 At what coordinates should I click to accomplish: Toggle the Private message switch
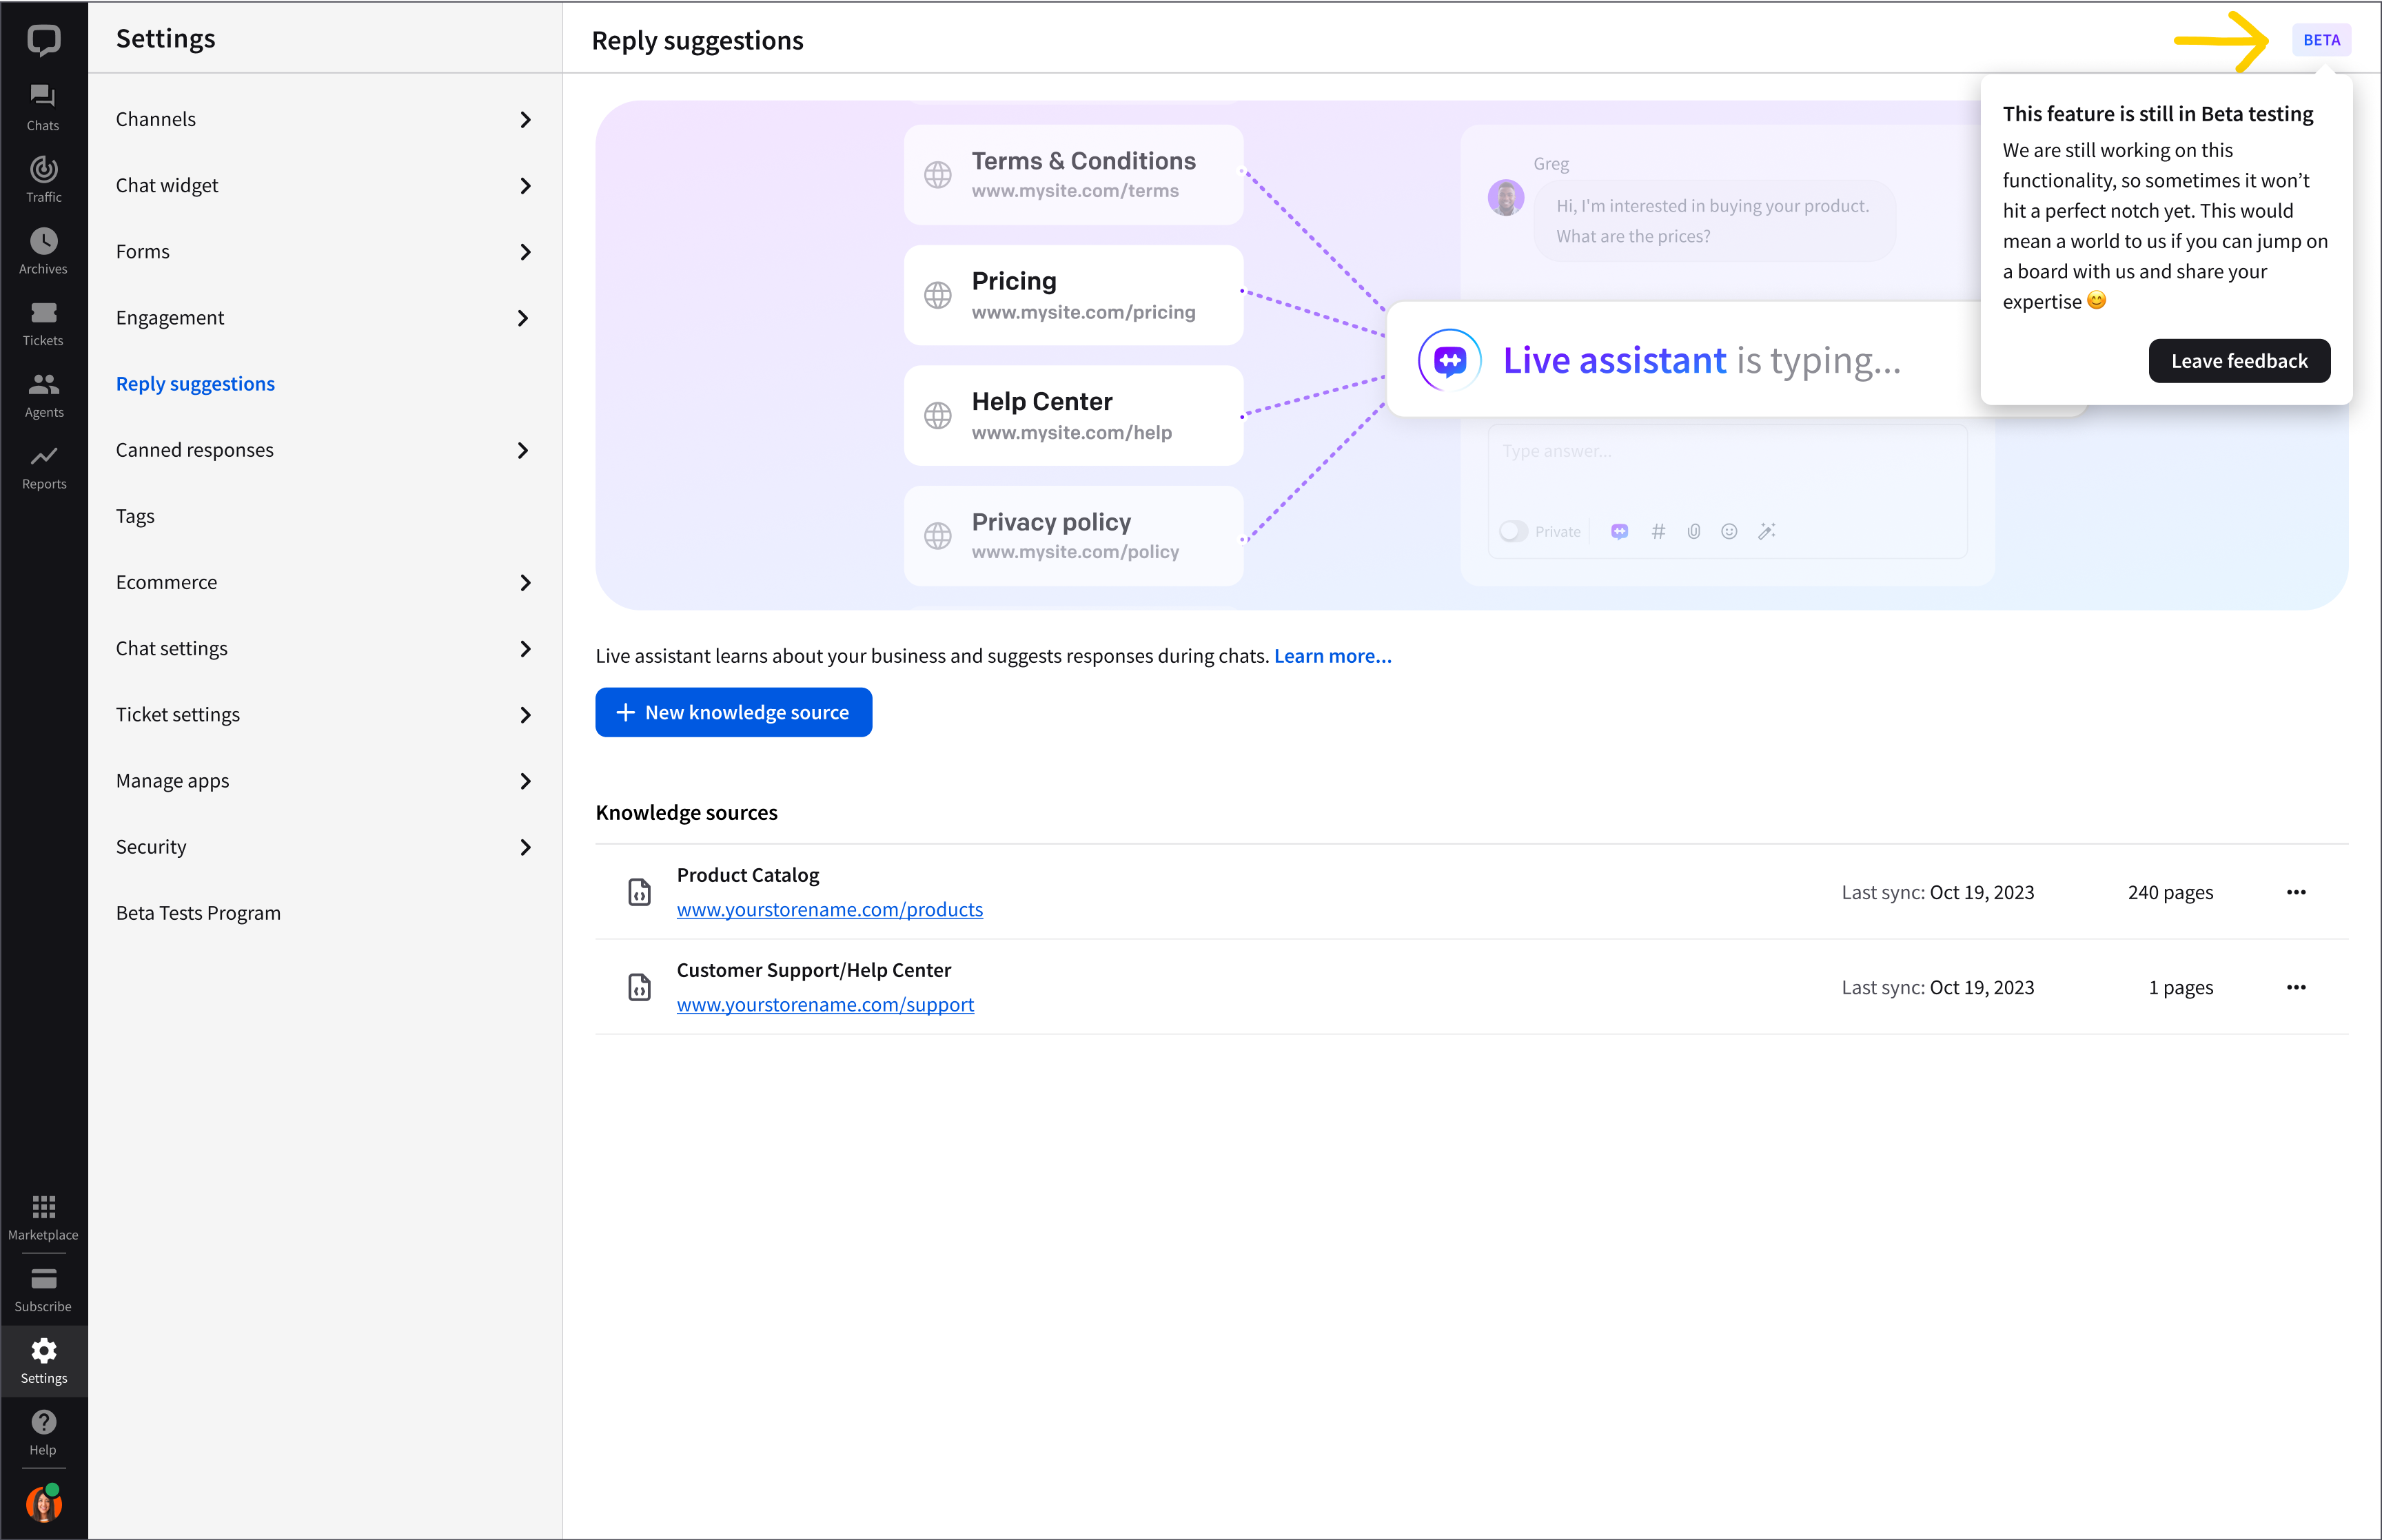pyautogui.click(x=1513, y=531)
